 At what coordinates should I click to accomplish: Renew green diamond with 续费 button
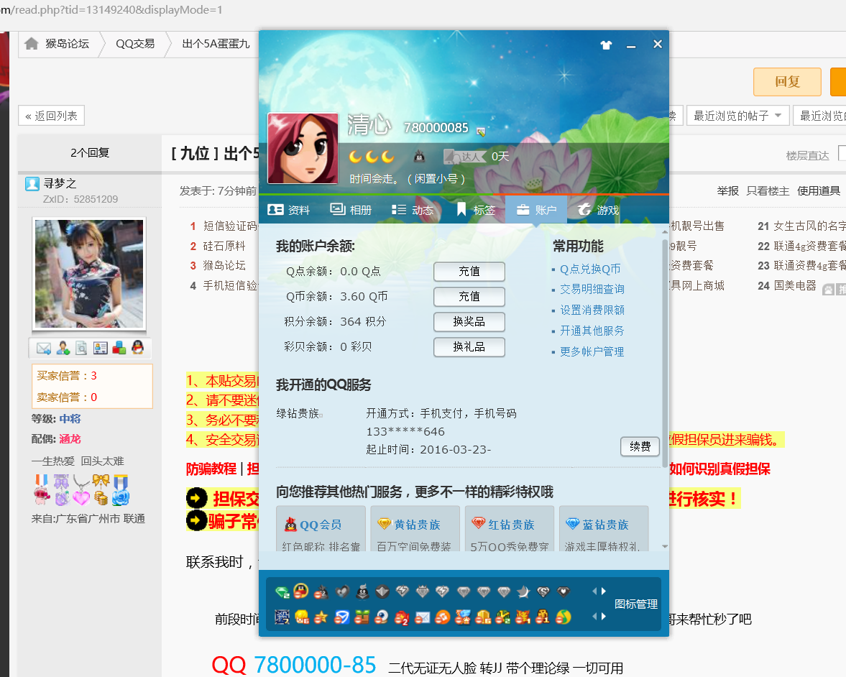click(640, 446)
